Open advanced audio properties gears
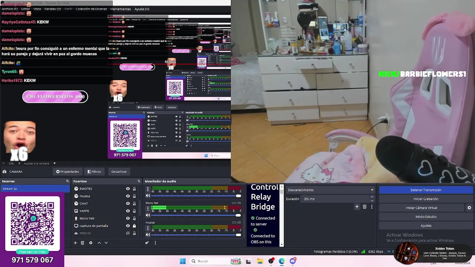Viewport: 475px width, 267px height. [147, 243]
